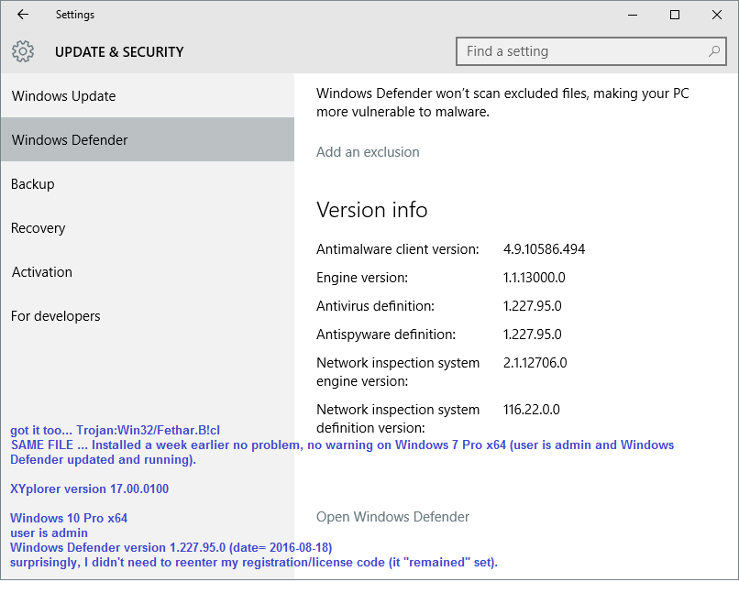Click the Update & Security gear icon

(x=22, y=51)
